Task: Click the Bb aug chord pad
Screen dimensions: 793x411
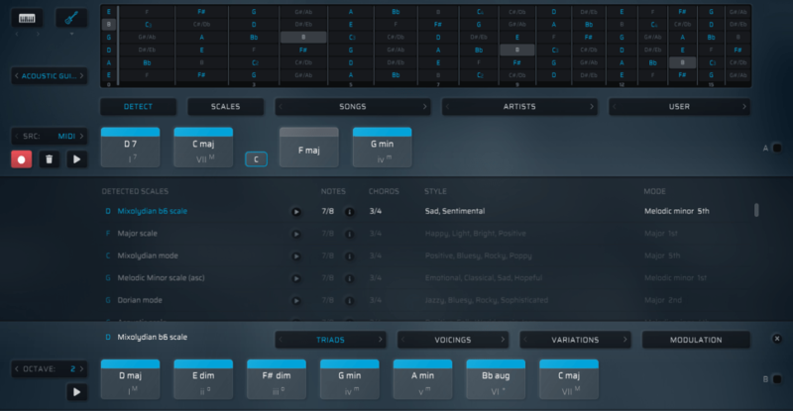Action: (497, 380)
